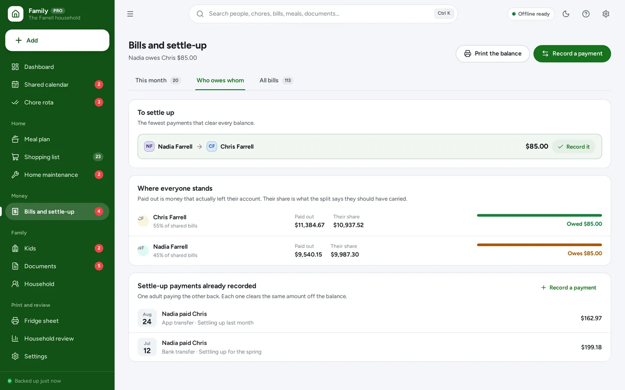Click Nadia Farrell's orange balance bar
This screenshot has height=390, width=625.
click(x=539, y=245)
